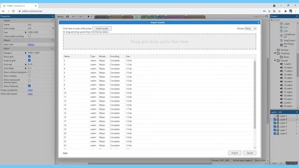Switch to the Start page tab
299x168 pixels.
click(101, 17)
